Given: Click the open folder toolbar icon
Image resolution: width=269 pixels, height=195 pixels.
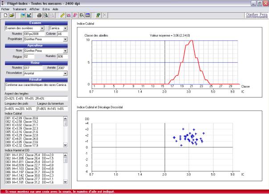Looking at the screenshot, I should (11, 15).
